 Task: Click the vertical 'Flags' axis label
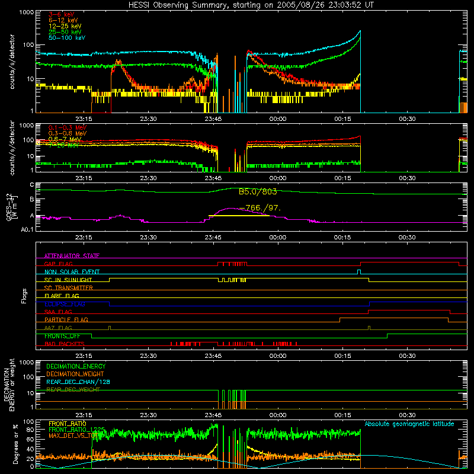(x=24, y=296)
